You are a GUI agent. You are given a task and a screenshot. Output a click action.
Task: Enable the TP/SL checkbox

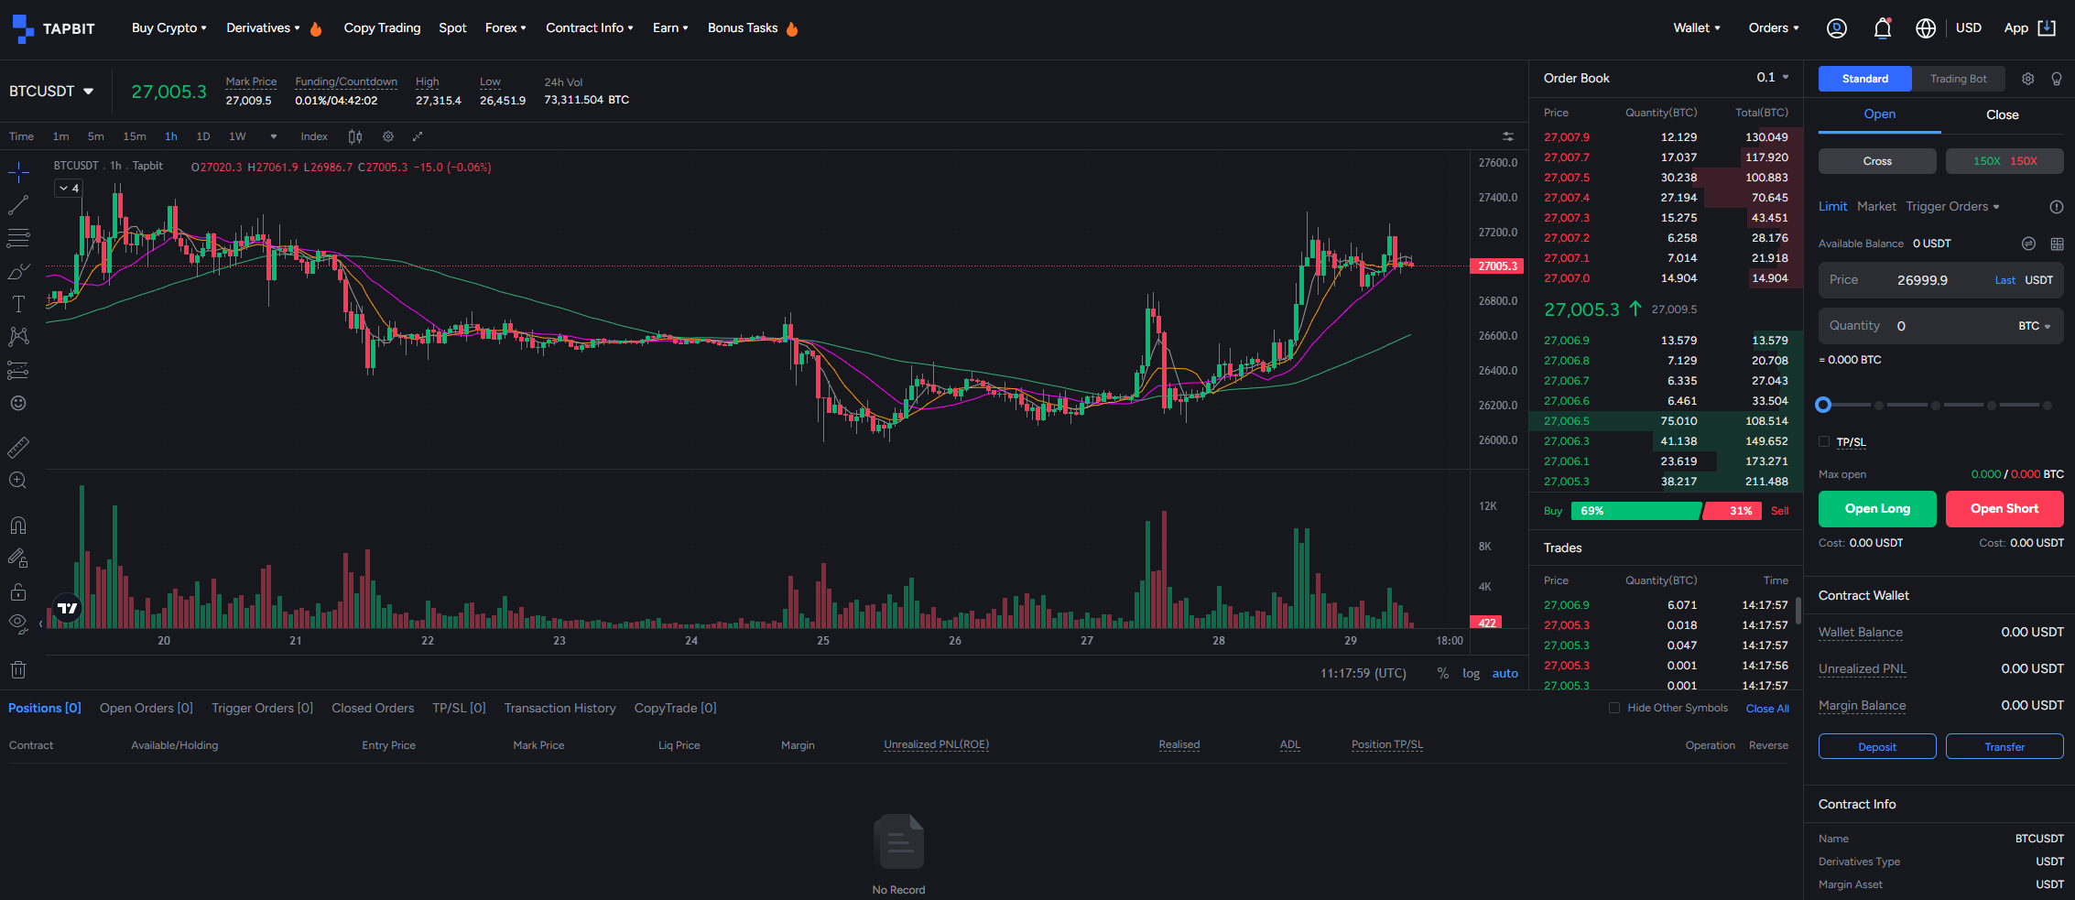(x=1824, y=442)
